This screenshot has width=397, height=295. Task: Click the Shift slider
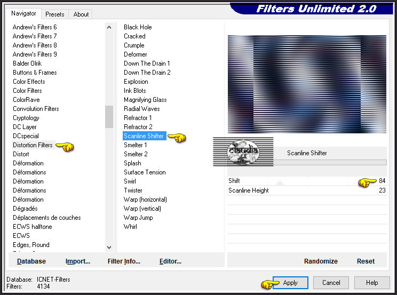307,181
